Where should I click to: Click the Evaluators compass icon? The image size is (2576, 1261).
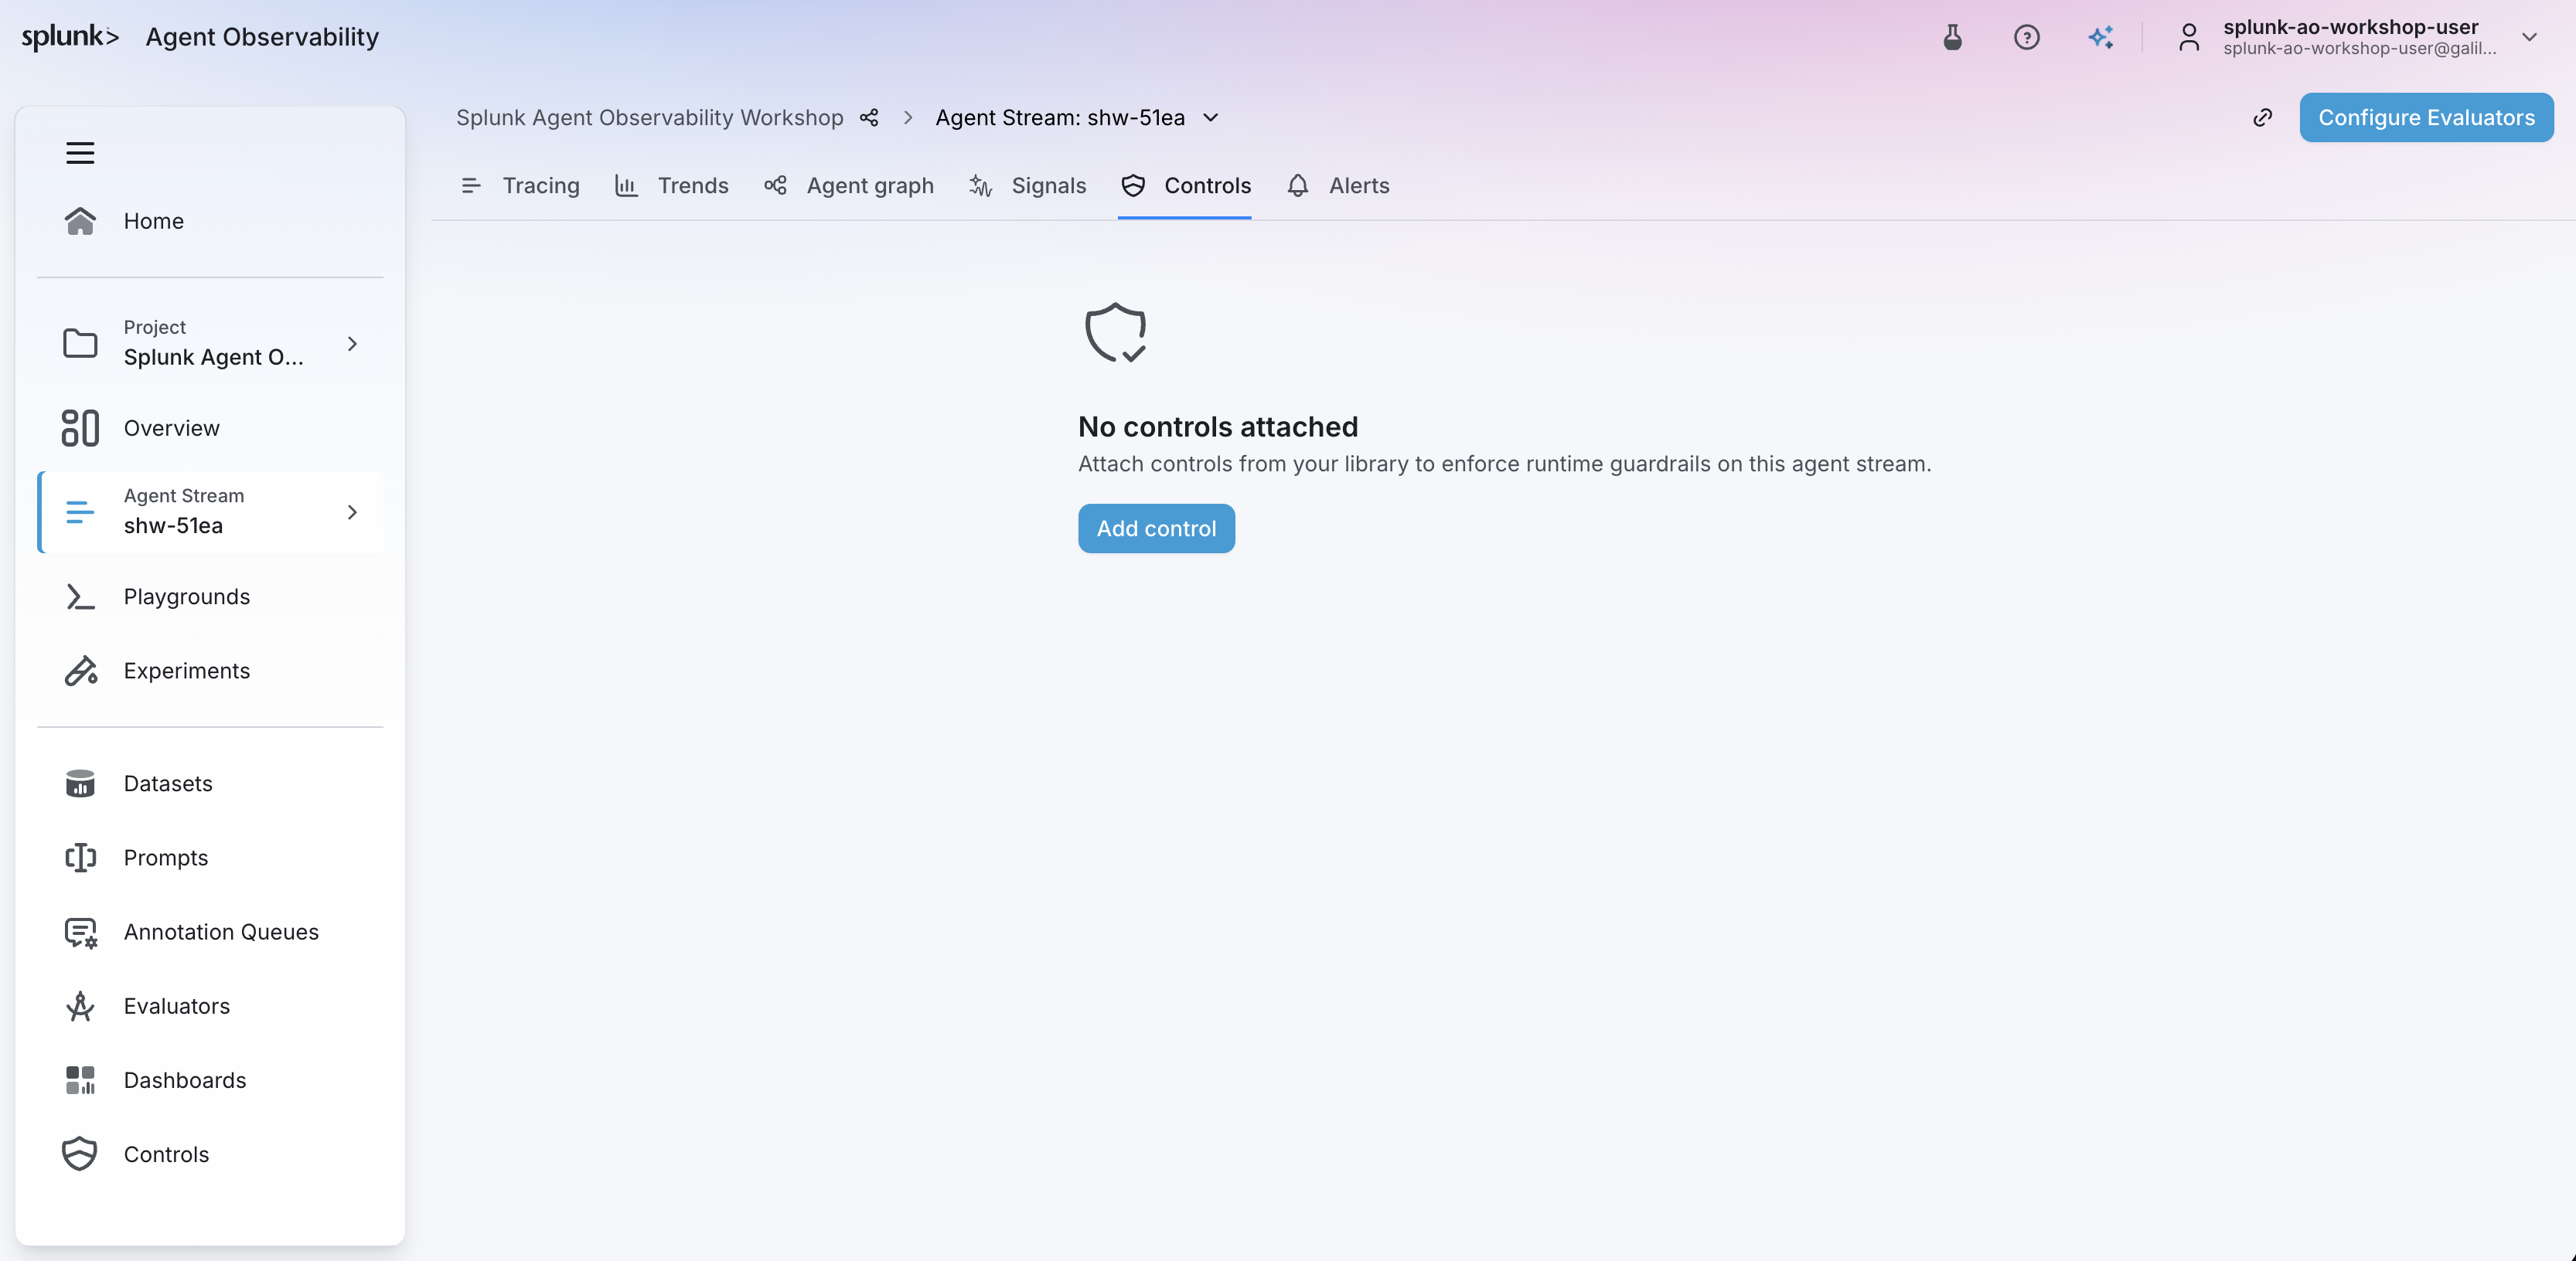pyautogui.click(x=80, y=1006)
